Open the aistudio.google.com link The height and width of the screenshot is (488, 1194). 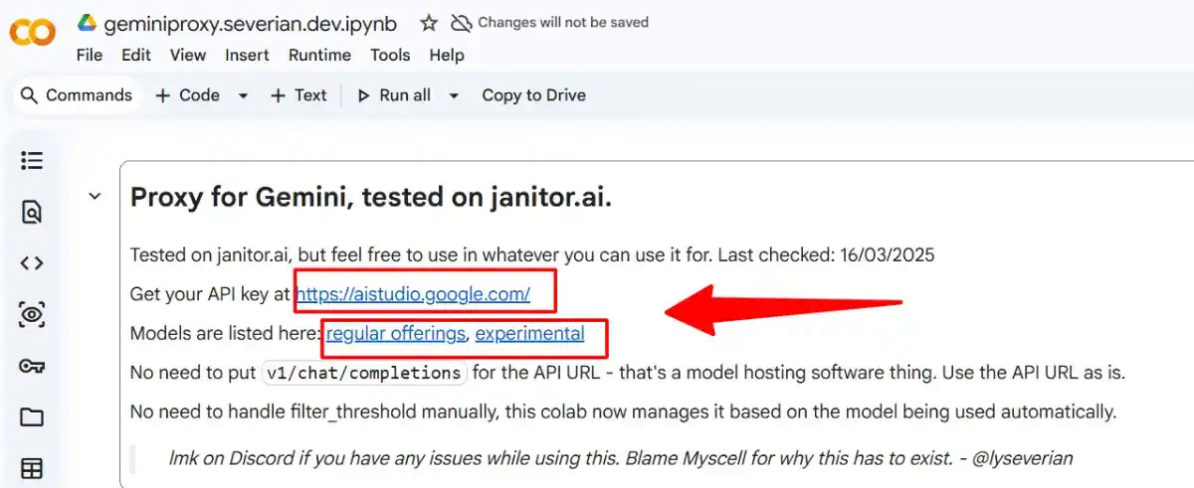click(412, 294)
